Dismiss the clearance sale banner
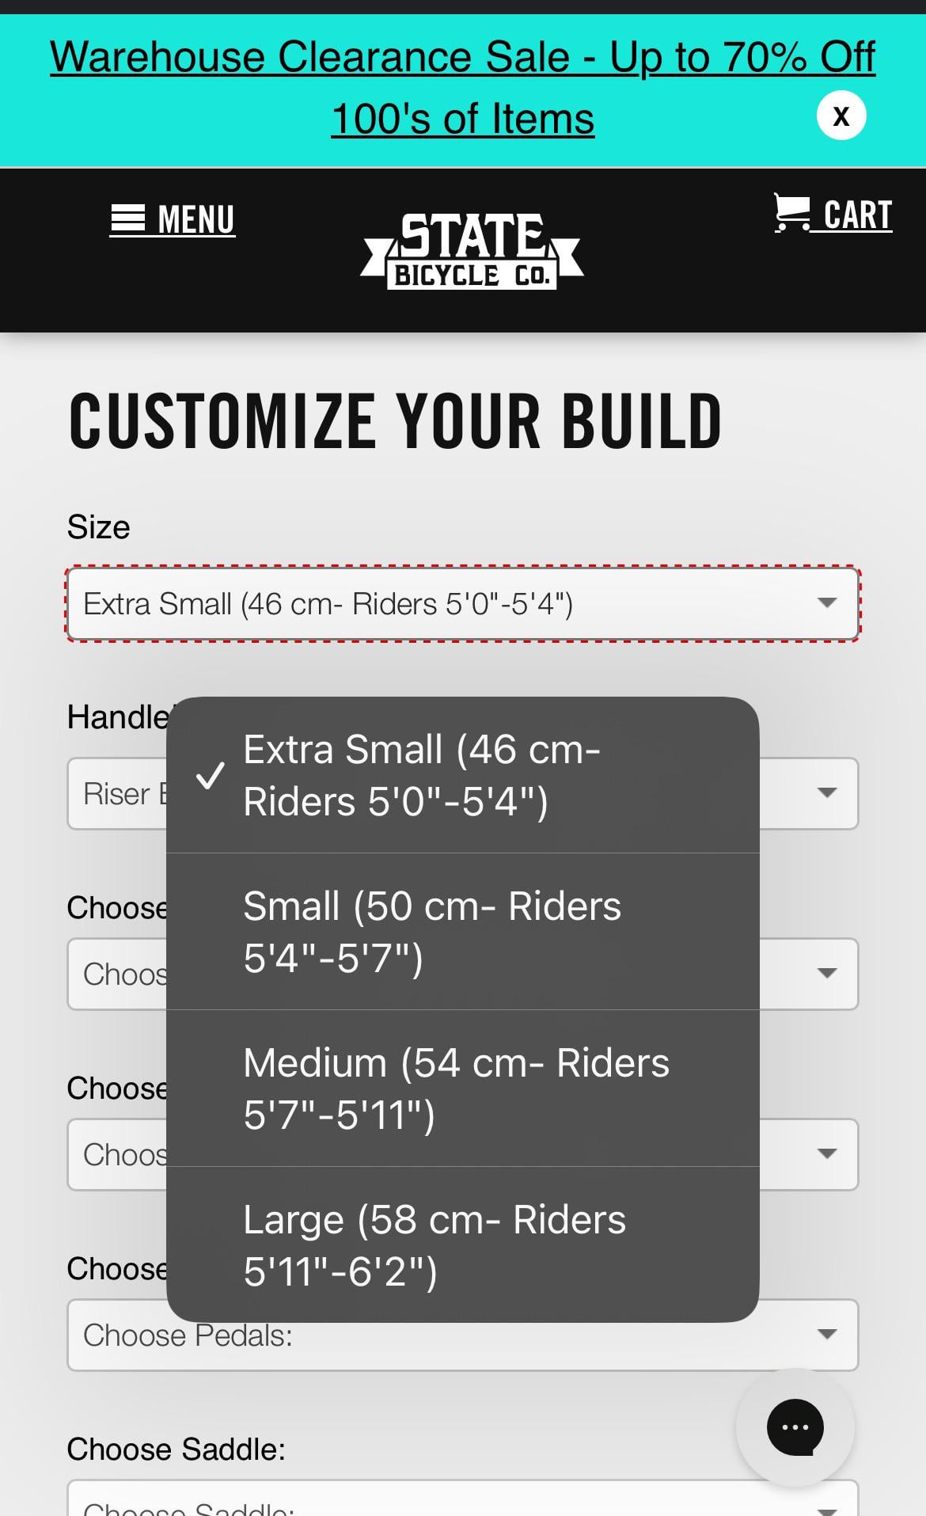 [841, 116]
